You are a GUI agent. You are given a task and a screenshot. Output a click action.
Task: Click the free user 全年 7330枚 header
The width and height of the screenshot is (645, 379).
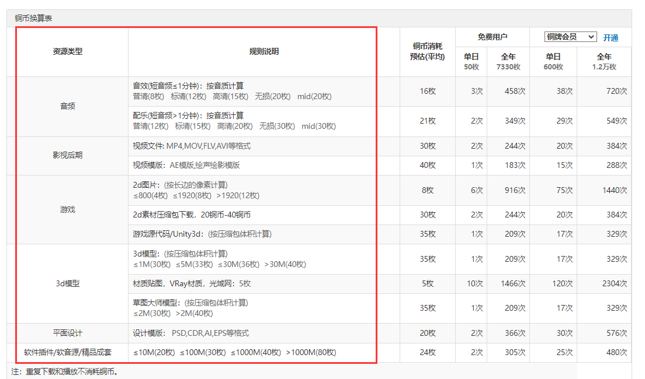[x=508, y=62]
